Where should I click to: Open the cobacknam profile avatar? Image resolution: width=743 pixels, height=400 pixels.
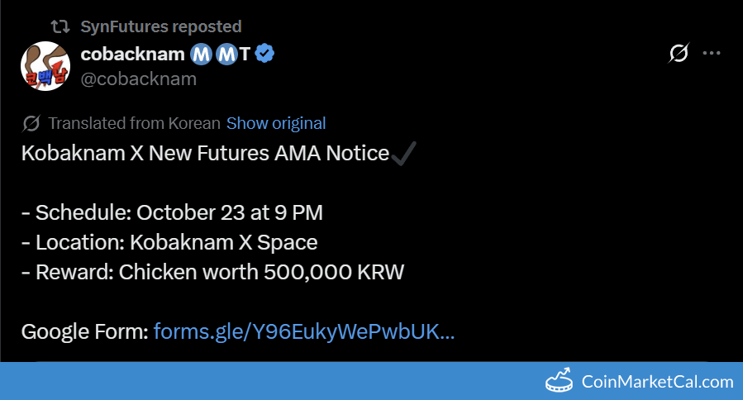[x=45, y=66]
